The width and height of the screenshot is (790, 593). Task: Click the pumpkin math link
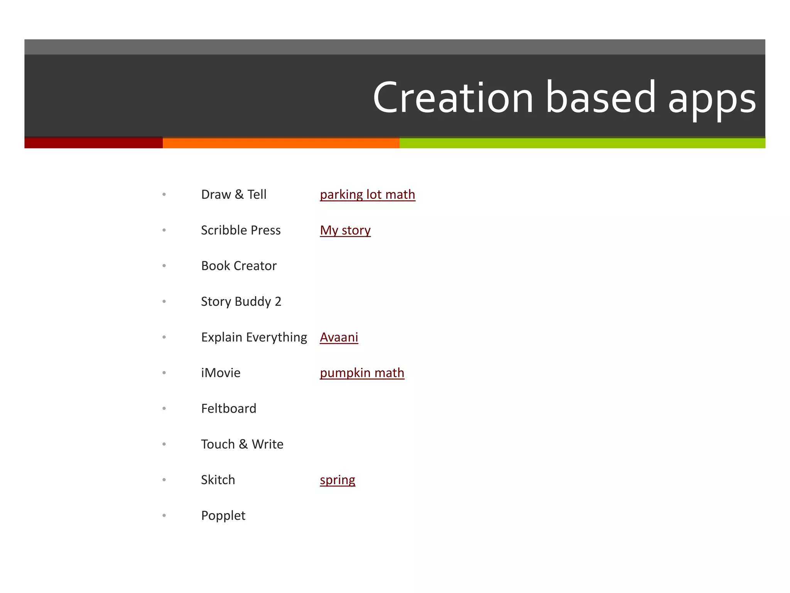click(x=362, y=373)
